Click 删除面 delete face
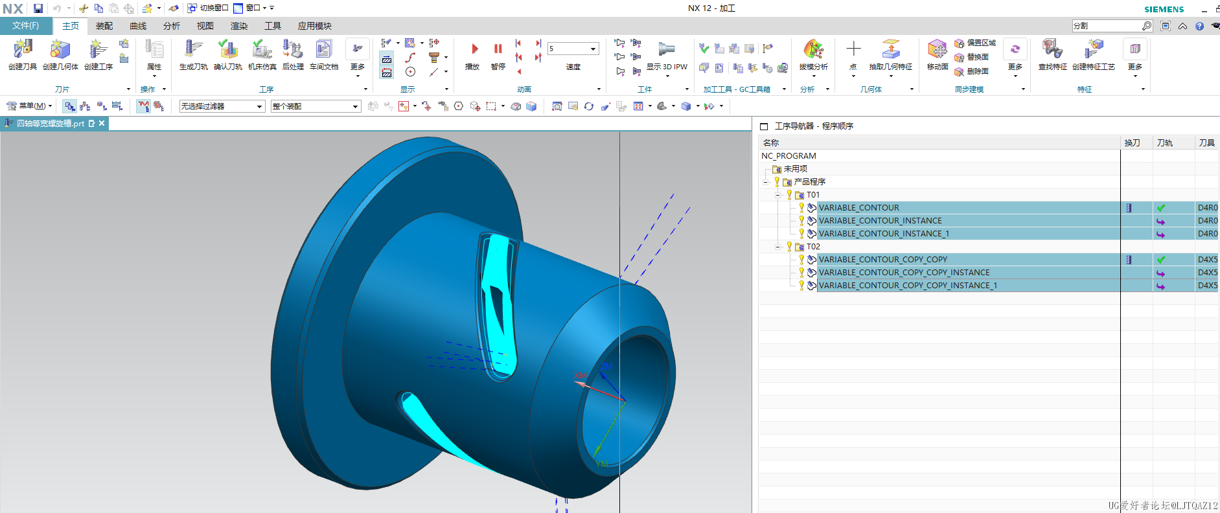This screenshot has width=1220, height=513. point(971,72)
